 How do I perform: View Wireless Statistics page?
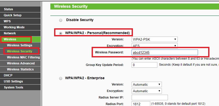(20, 69)
